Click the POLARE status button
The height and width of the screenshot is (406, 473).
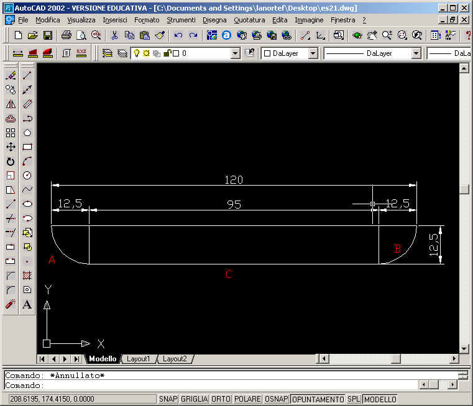tap(247, 399)
